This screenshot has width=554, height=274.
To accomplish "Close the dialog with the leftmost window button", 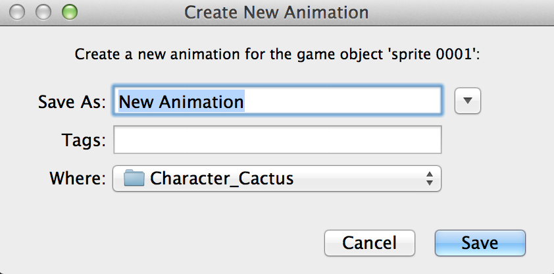I will (x=17, y=13).
